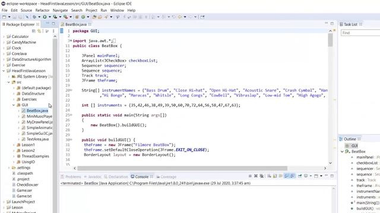The height and width of the screenshot is (213, 380).
Task: Open Package Explorer filters icon
Action: click(x=47, y=31)
